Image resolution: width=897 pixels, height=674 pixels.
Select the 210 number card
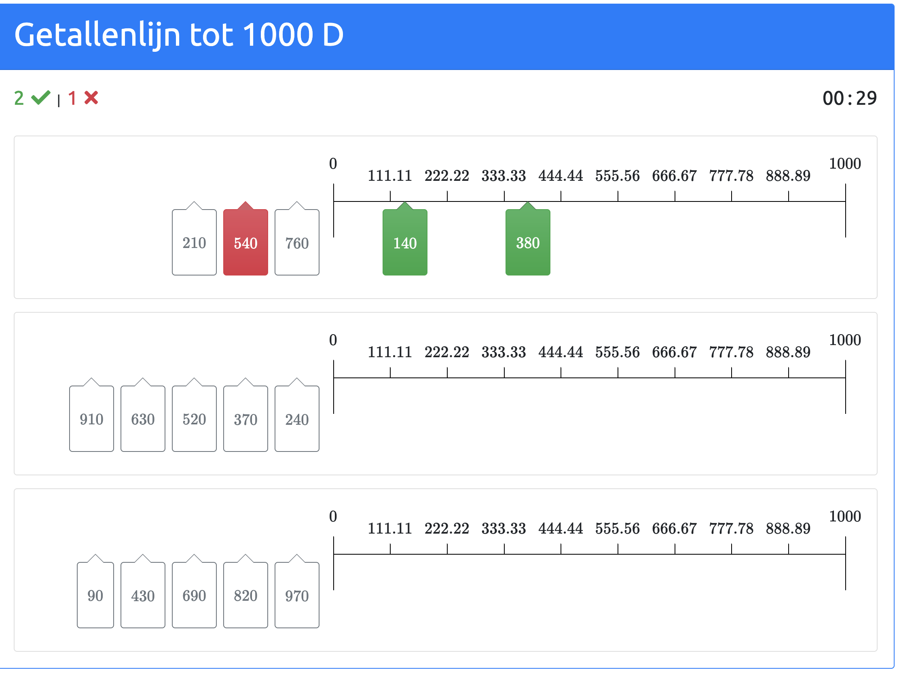(x=194, y=243)
